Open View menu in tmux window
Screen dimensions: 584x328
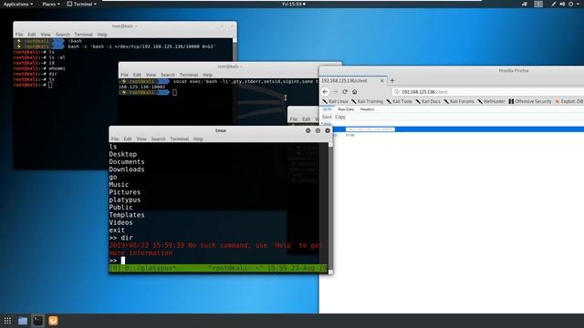(141, 138)
